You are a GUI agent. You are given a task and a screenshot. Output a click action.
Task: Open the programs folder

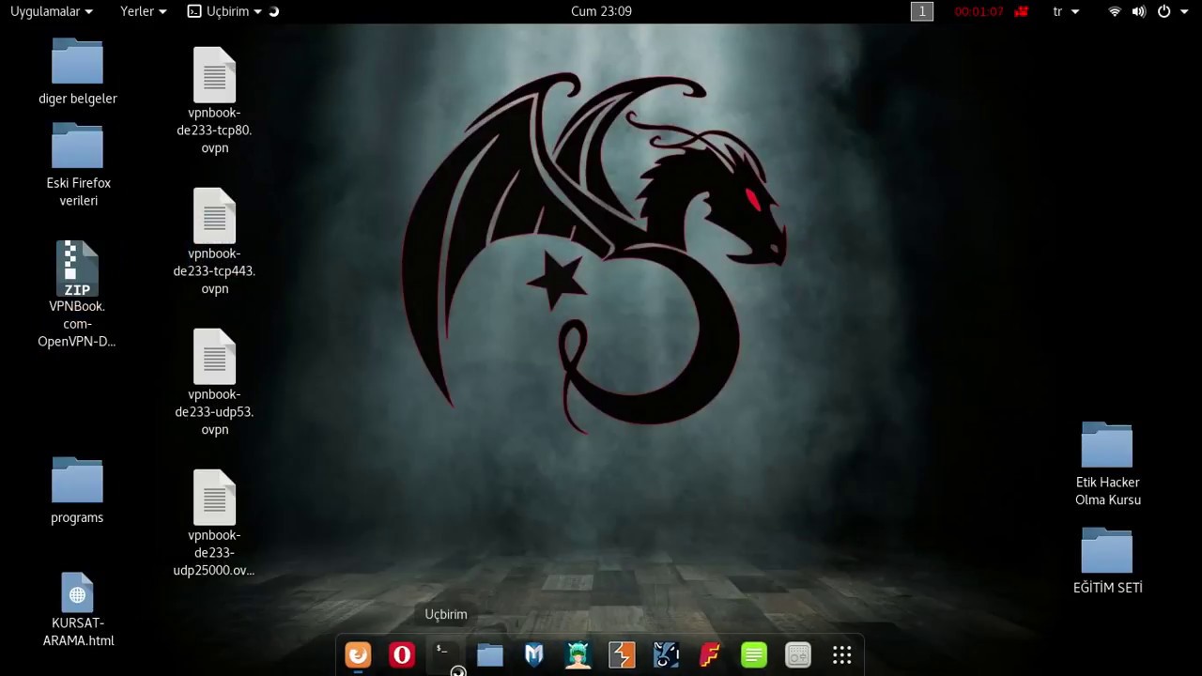77,490
